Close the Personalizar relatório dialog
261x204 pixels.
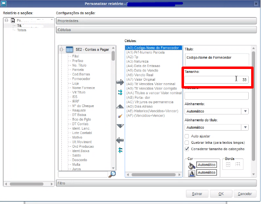[256, 3]
